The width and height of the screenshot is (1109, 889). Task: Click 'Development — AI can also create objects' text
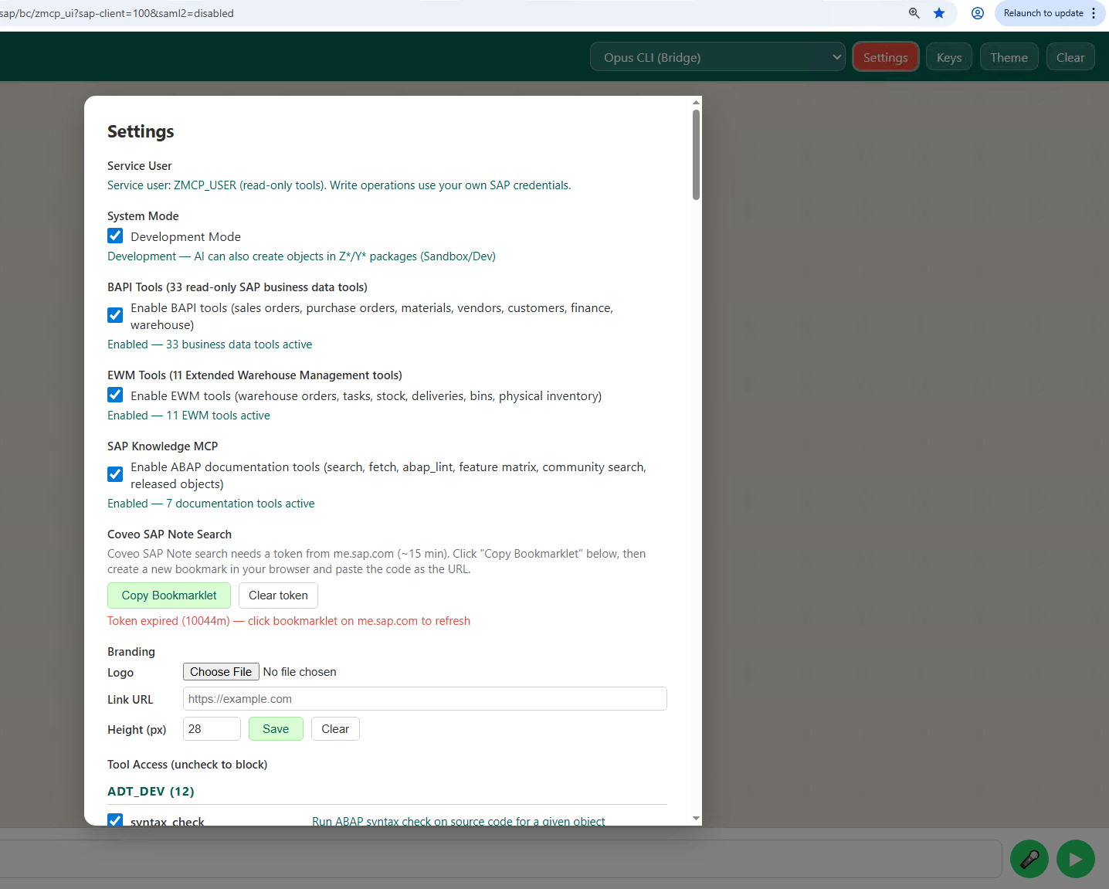[x=301, y=256]
